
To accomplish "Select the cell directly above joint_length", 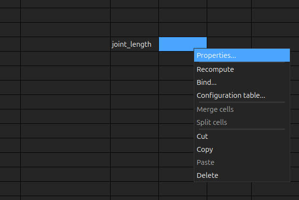I will pos(134,30).
